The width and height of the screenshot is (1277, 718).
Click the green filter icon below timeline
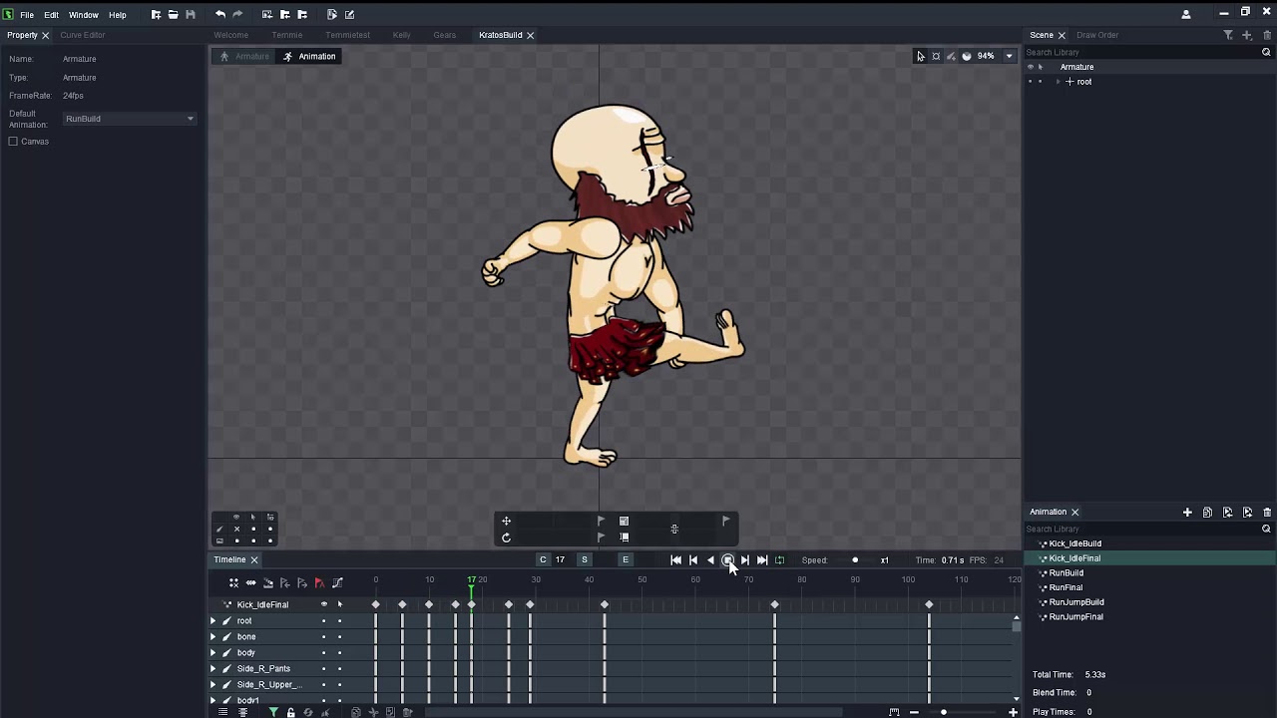coord(272,712)
